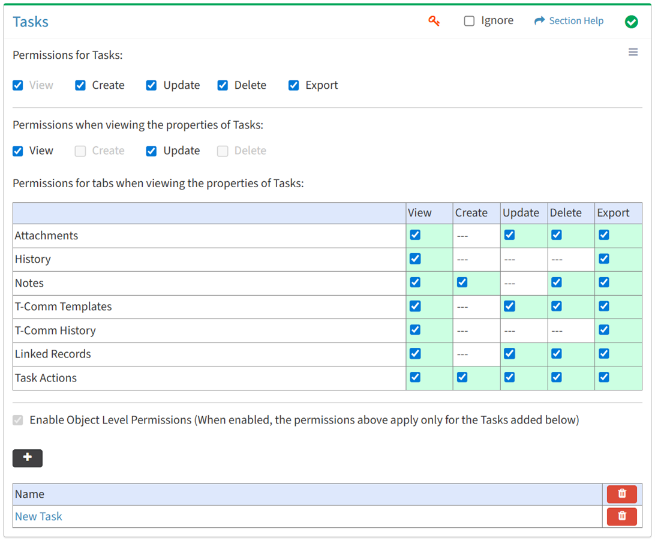Image resolution: width=655 pixels, height=541 pixels.
Task: Open the New Task link
Action: (x=38, y=516)
